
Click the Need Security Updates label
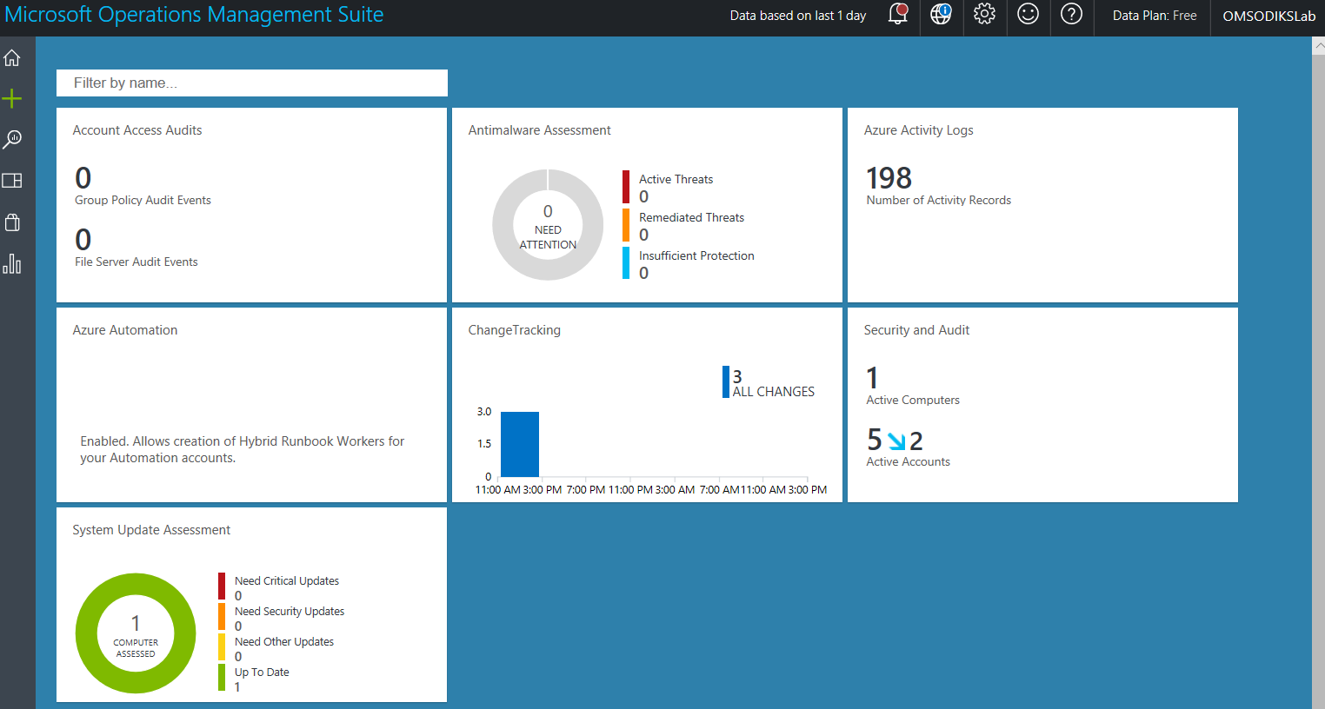[290, 612]
